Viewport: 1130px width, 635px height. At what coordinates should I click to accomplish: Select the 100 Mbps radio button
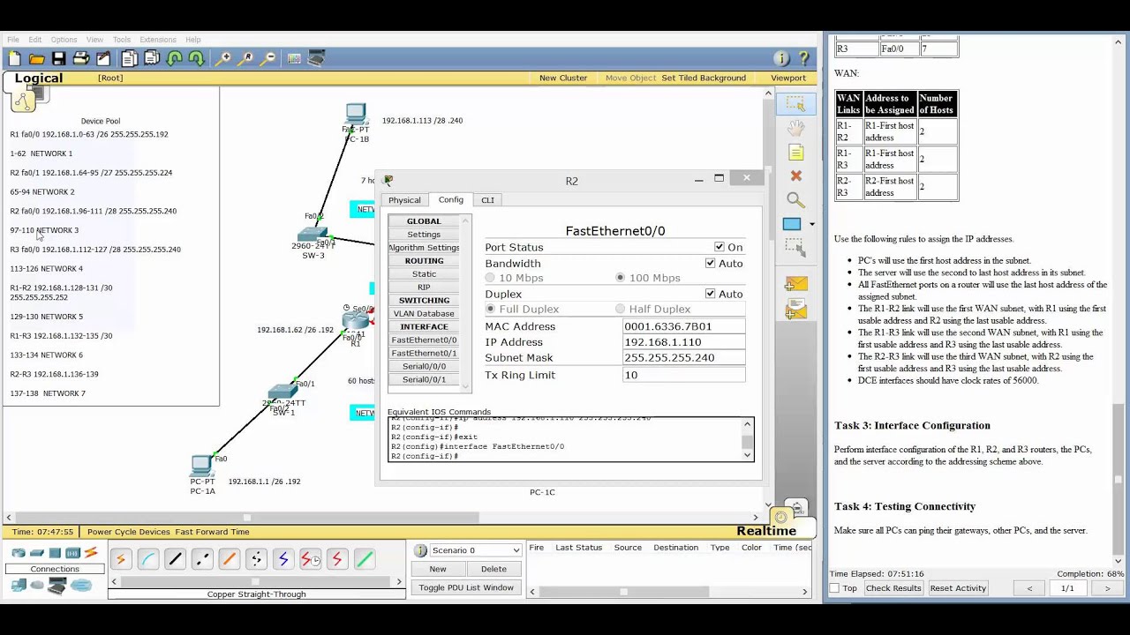(x=621, y=278)
